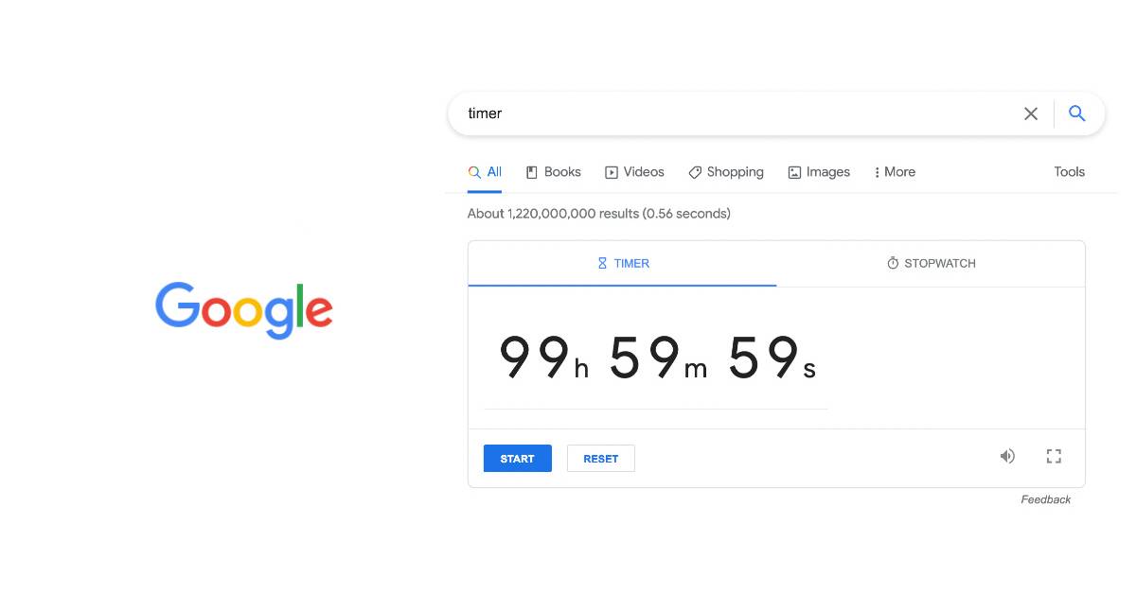Click the stopwatch icon on the Stopwatch tab
This screenshot has height=594, width=1136.
tap(892, 264)
